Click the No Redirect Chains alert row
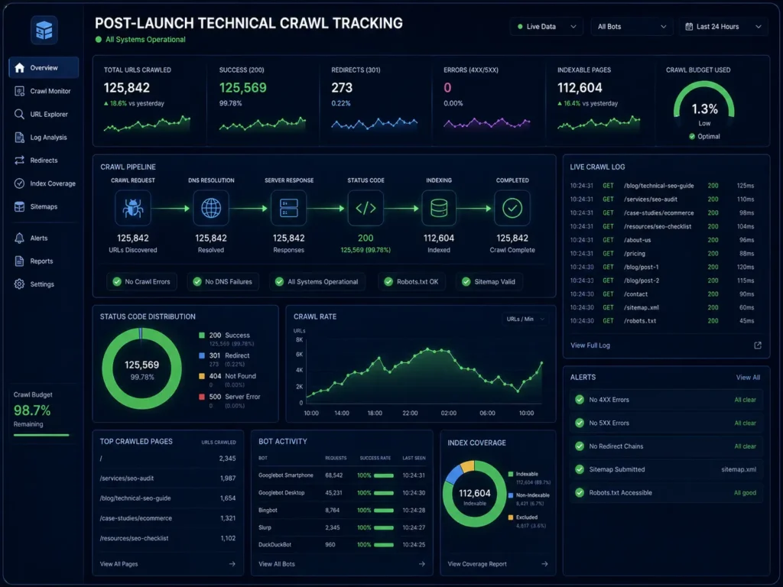 point(666,446)
